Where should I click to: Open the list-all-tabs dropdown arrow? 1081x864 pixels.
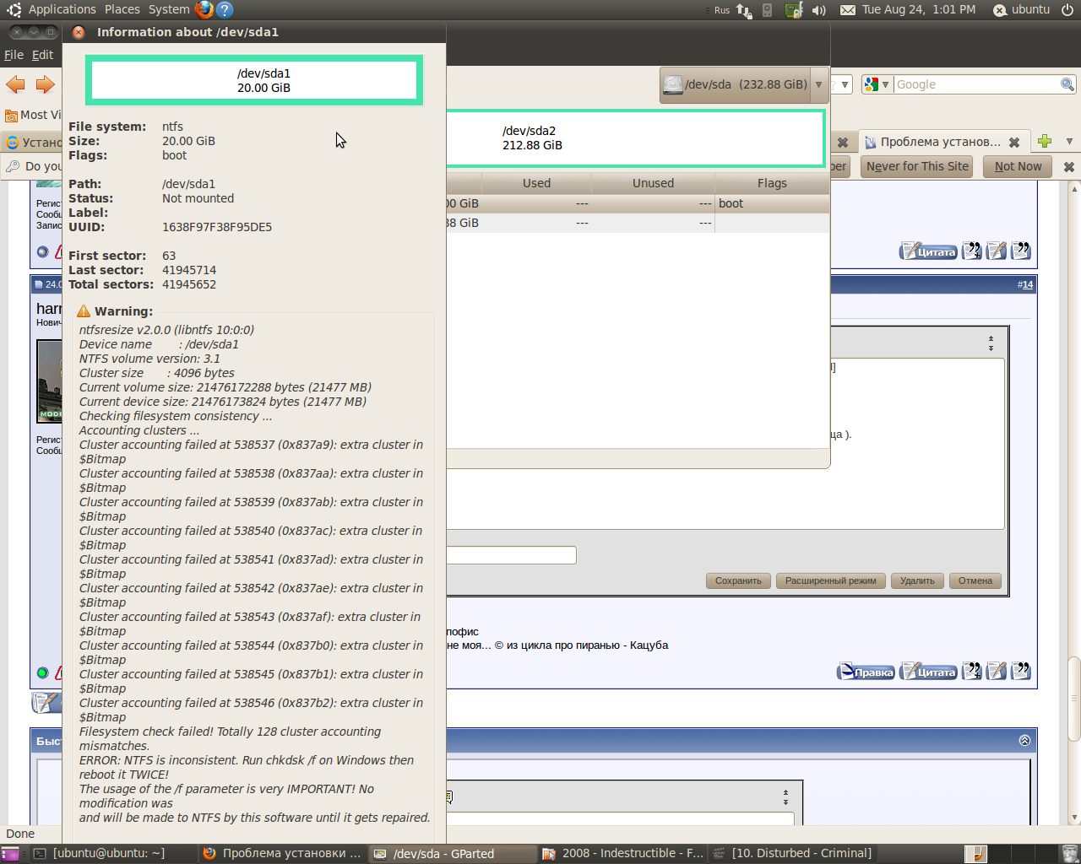[1069, 142]
